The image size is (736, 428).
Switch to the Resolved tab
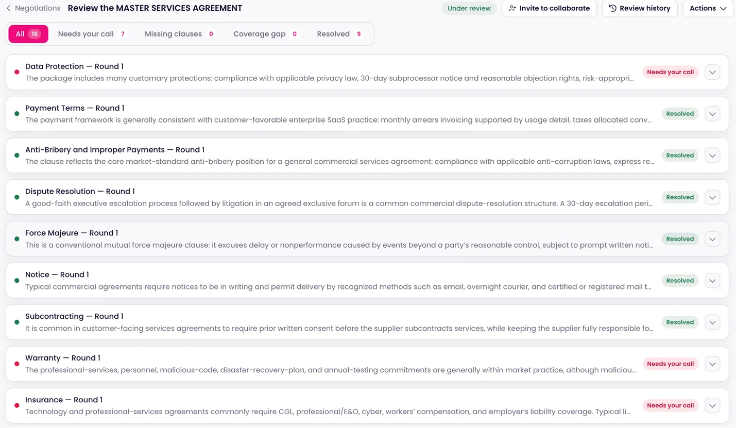tap(339, 34)
